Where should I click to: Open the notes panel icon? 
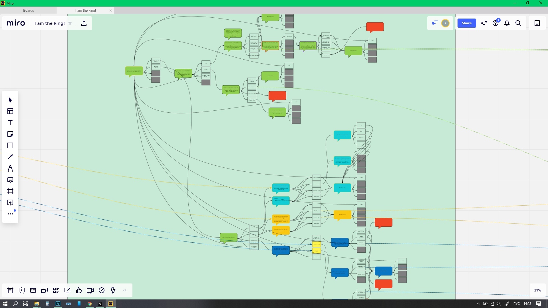pyautogui.click(x=537, y=23)
